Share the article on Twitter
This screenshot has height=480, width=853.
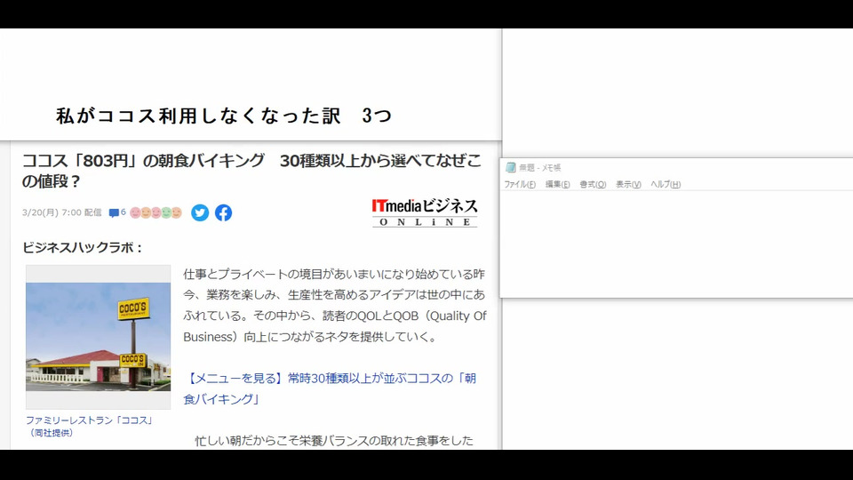click(200, 212)
